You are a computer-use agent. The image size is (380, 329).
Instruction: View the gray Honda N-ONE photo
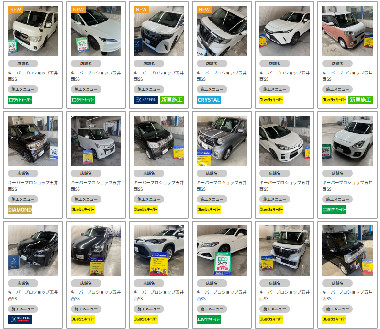[x=222, y=140]
